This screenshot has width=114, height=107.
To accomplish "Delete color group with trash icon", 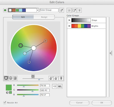I will tap(79, 10).
